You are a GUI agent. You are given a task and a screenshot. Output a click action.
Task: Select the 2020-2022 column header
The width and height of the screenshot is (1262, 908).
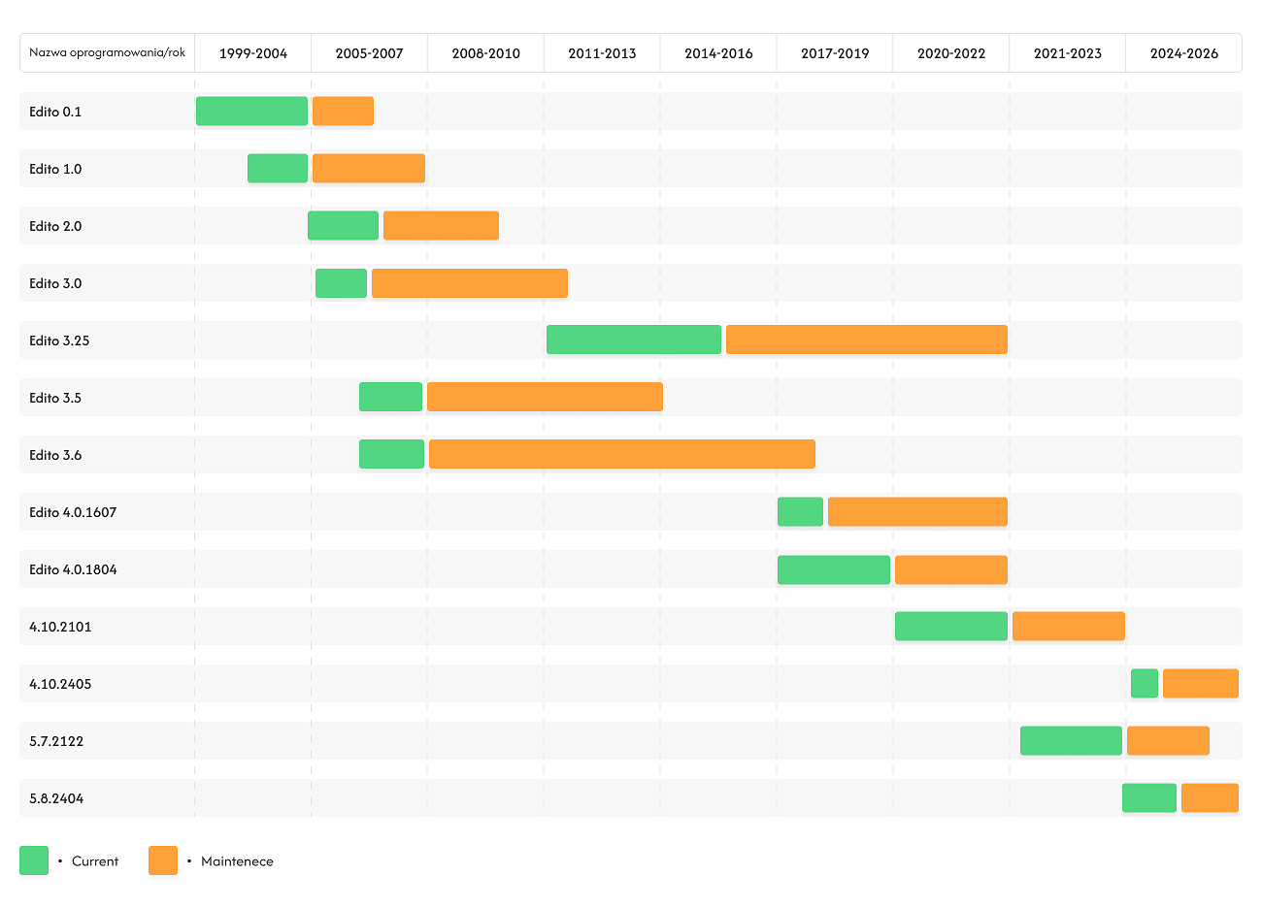point(951,53)
